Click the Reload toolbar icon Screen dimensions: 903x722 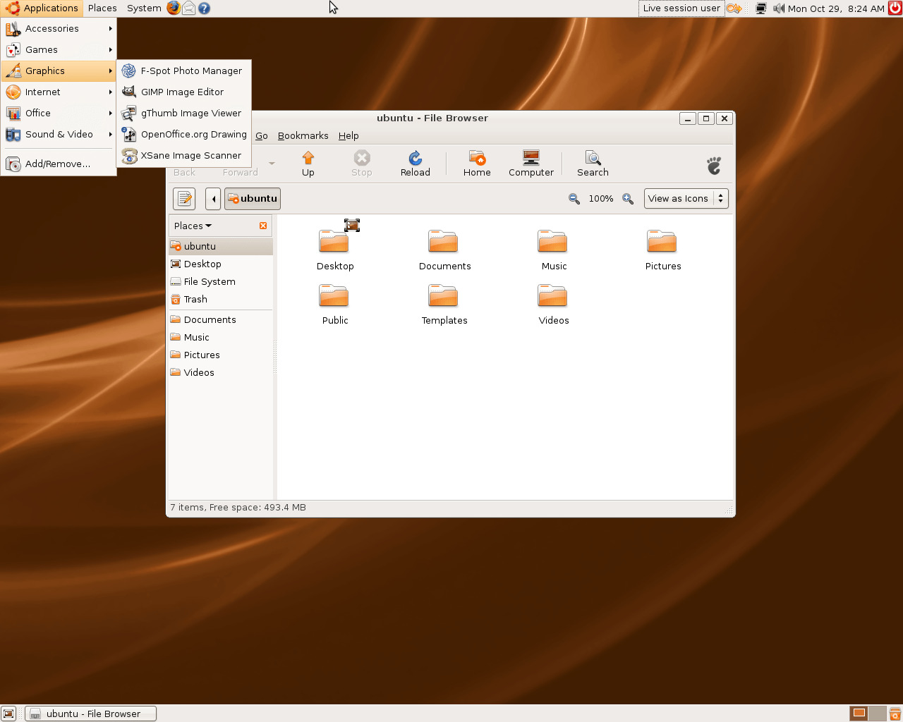pos(415,164)
